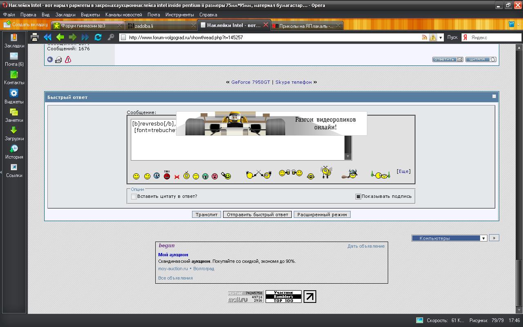Screen dimensions: 523x327
Task: Enable 'Вставить цитату в ответ?' checkbox
Action: pyautogui.click(x=134, y=197)
